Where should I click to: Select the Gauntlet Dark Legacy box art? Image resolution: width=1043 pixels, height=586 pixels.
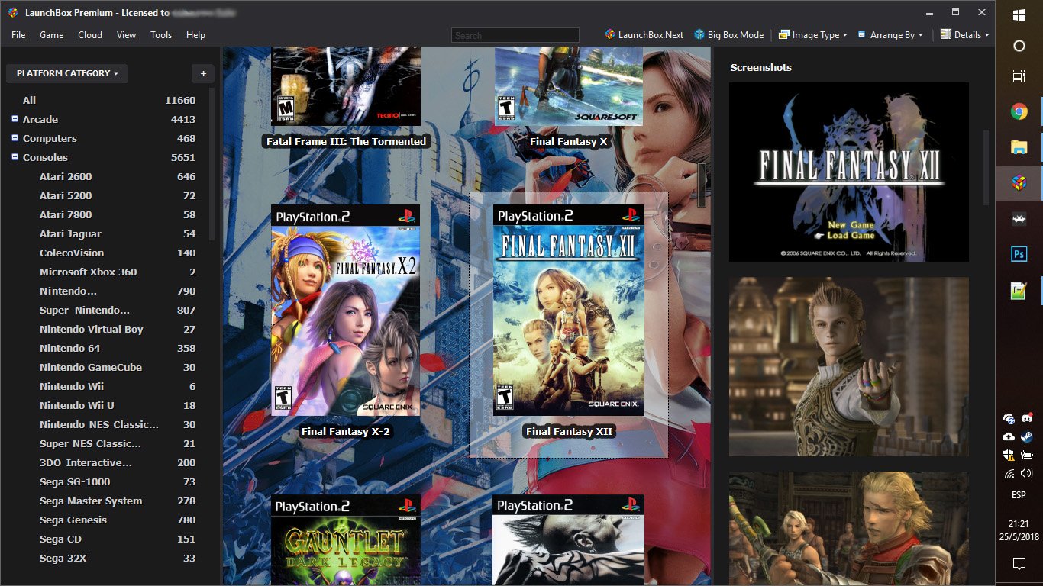[x=346, y=539]
